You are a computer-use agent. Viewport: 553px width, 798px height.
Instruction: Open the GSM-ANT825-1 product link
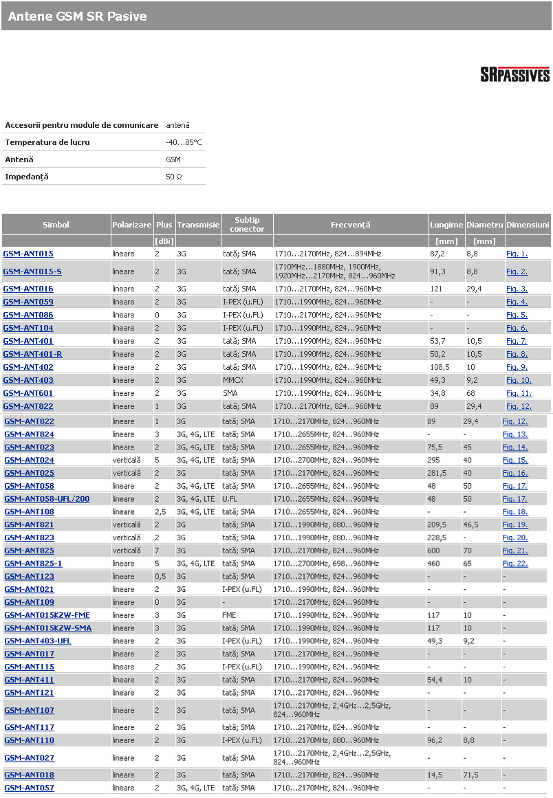33,564
